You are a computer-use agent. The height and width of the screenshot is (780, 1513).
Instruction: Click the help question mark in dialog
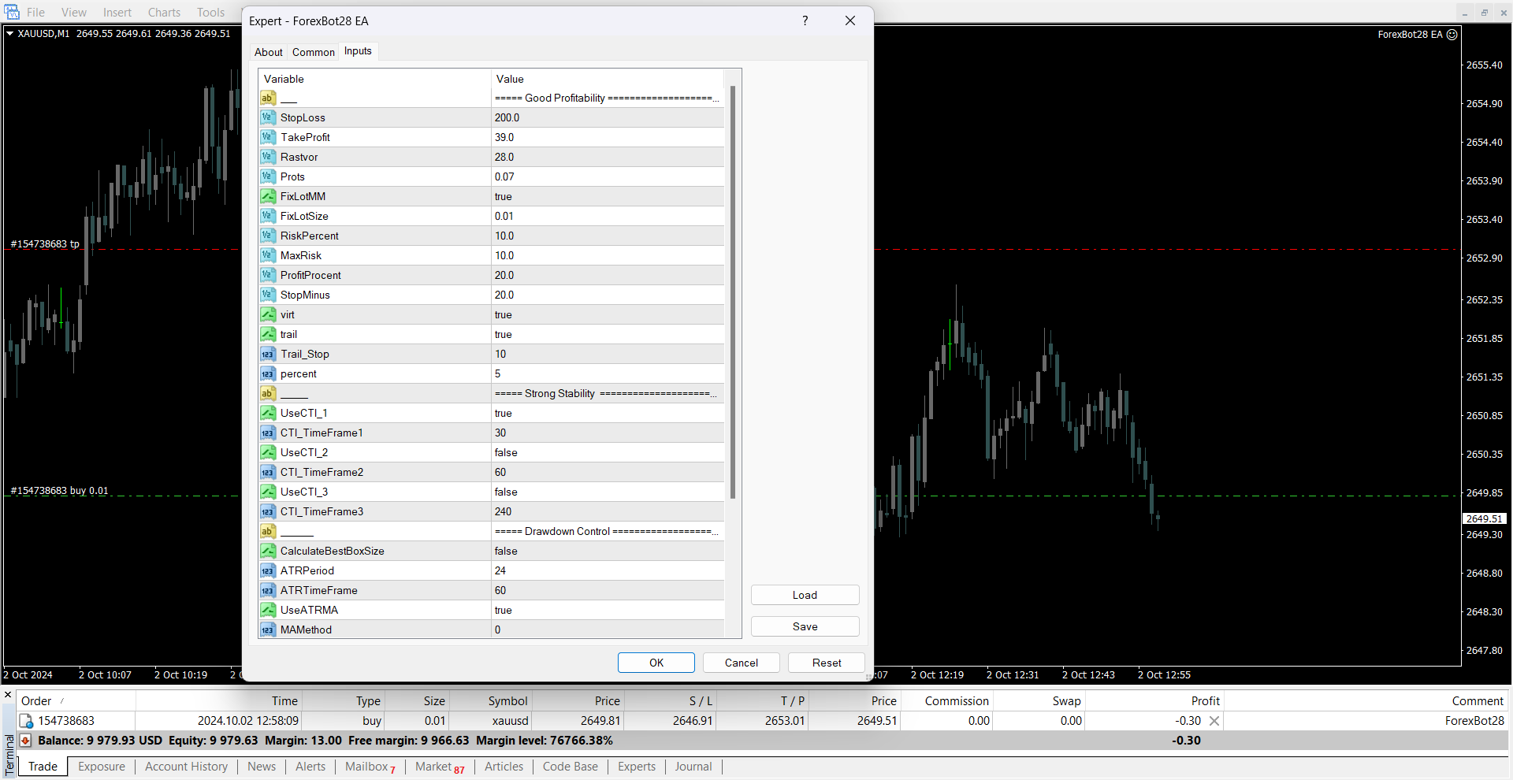point(805,21)
